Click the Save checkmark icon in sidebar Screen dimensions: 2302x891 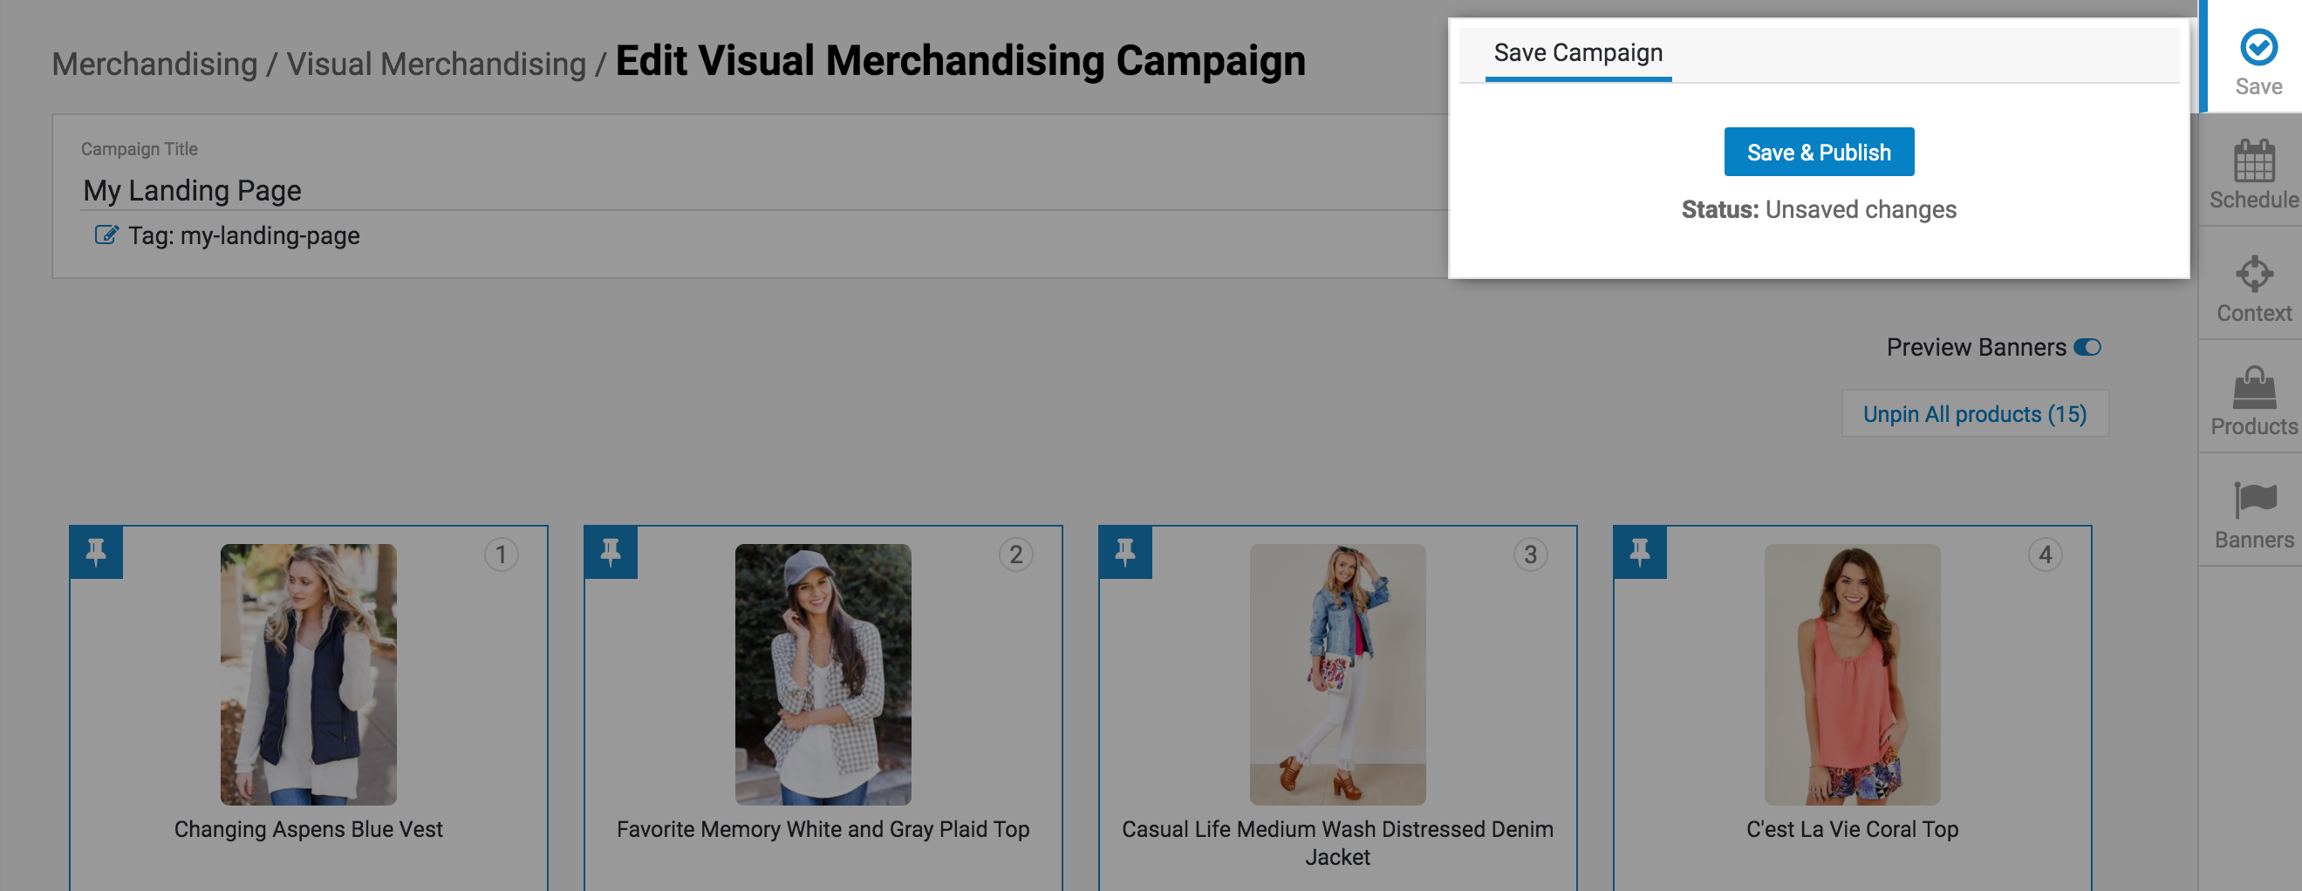click(2258, 48)
